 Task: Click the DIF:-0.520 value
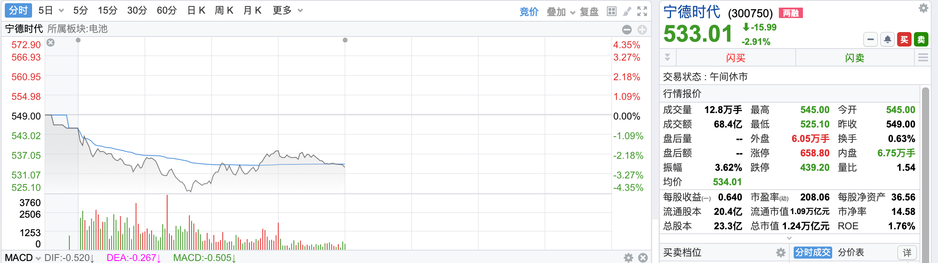(x=69, y=258)
